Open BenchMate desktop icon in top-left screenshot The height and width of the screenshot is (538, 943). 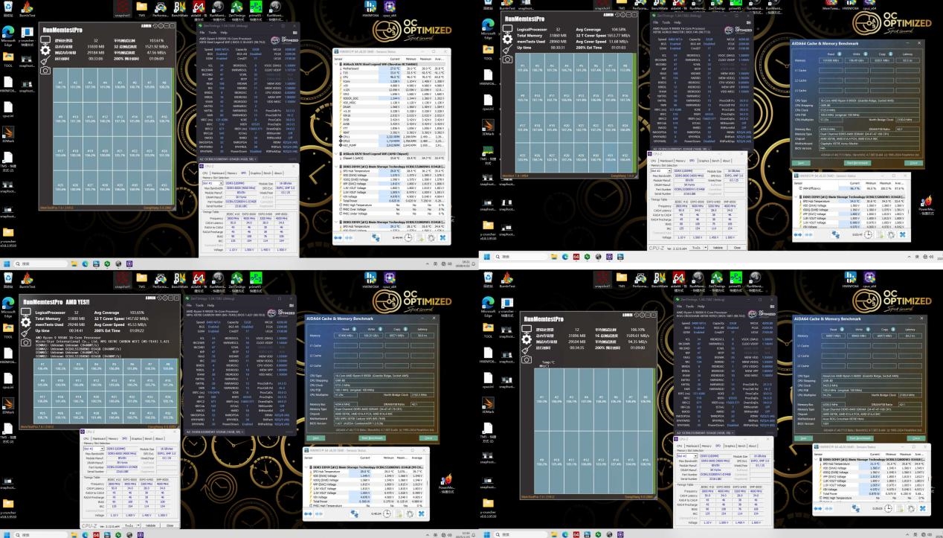tap(179, 8)
